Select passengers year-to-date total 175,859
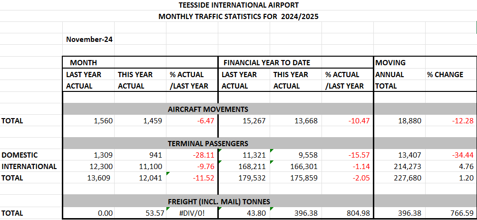The width and height of the screenshot is (477, 220). 296,178
